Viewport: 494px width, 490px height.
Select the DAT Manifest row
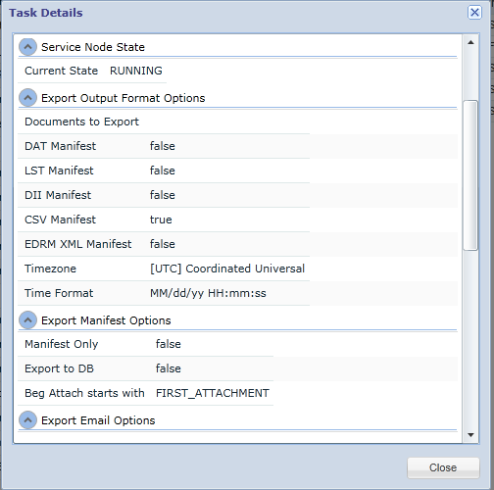coord(164,146)
